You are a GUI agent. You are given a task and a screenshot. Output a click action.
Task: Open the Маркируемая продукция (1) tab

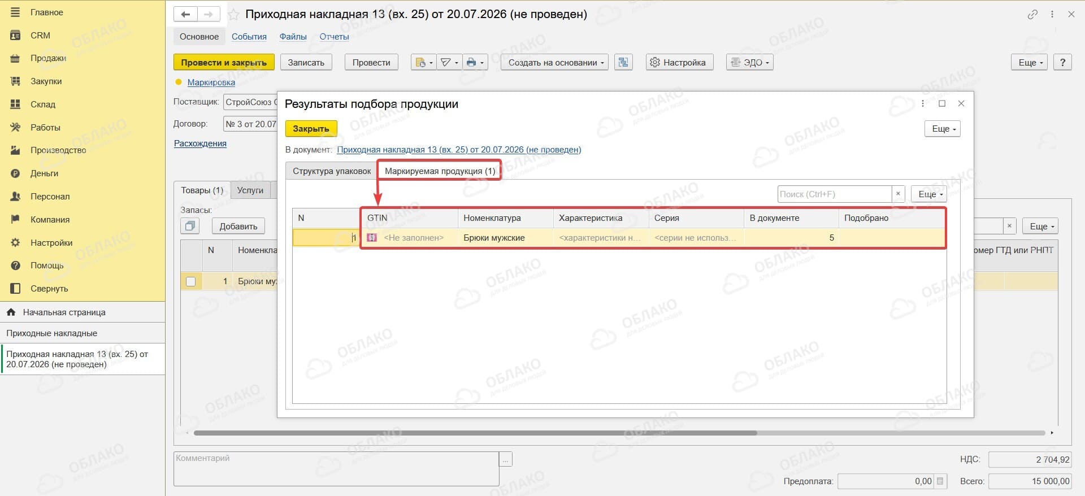pos(440,171)
